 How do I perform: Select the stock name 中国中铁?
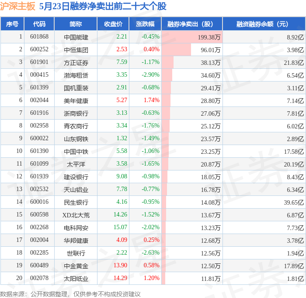click(x=76, y=152)
